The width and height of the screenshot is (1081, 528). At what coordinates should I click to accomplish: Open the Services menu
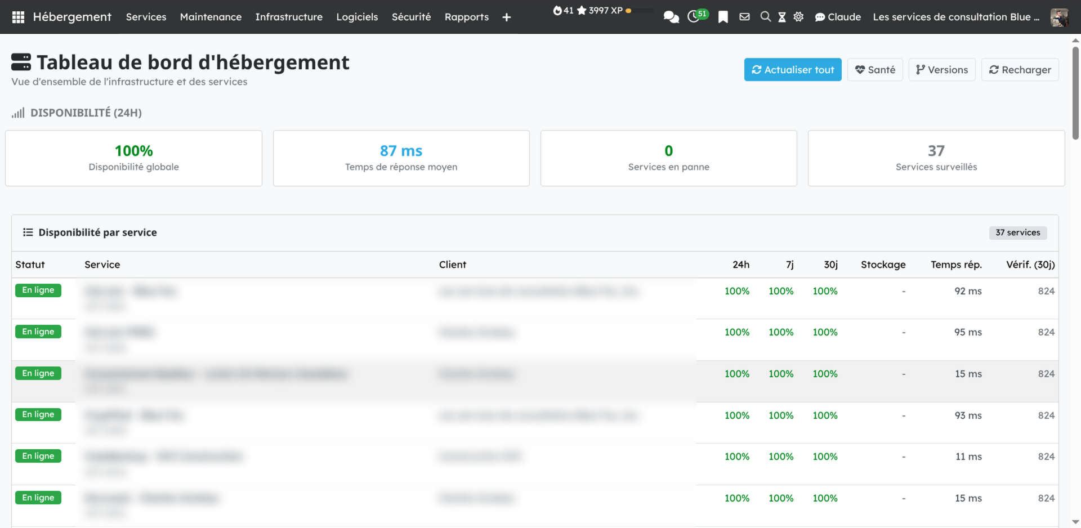click(146, 17)
